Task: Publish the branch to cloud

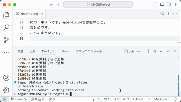Action: click(x=25, y=99)
